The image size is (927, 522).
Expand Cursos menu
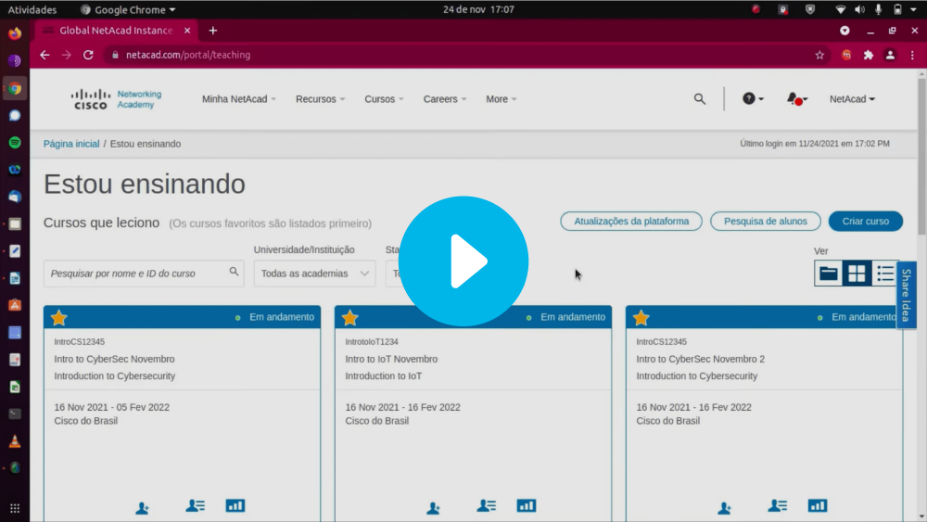coord(384,98)
